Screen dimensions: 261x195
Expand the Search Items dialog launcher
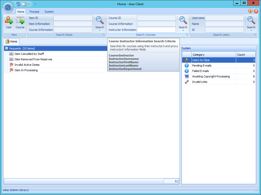pos(104,35)
